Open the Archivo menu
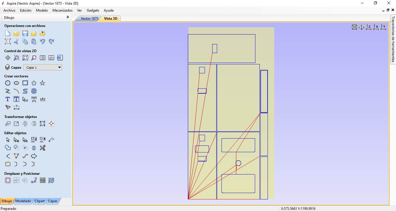The height and width of the screenshot is (211, 396). click(x=9, y=10)
